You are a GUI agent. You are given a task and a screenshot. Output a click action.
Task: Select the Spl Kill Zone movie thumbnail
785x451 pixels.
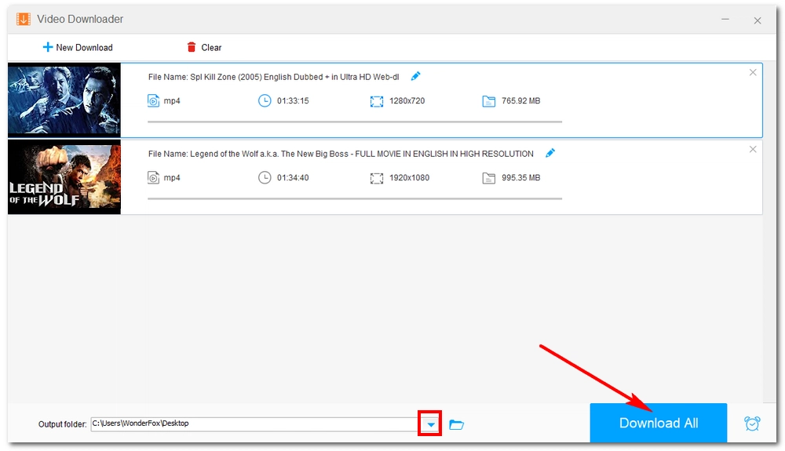point(64,100)
